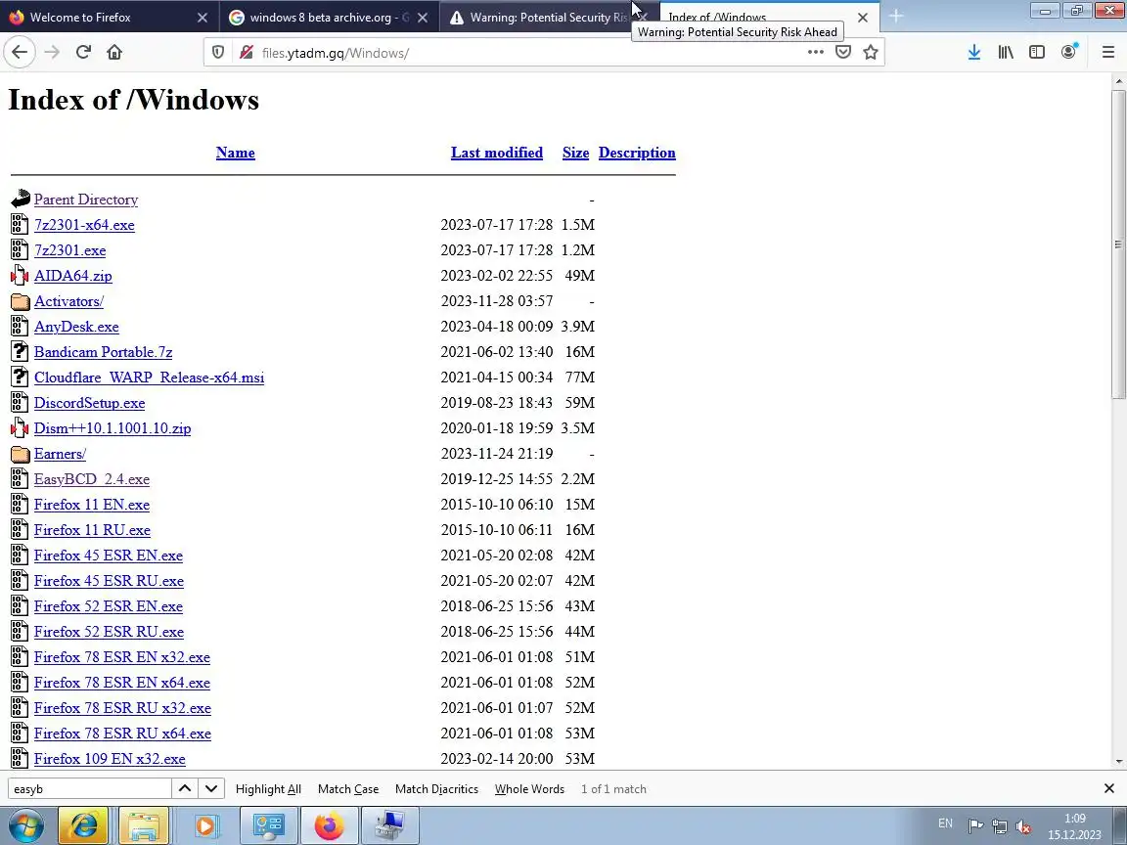Open the tracking protection shield icon

(218, 53)
